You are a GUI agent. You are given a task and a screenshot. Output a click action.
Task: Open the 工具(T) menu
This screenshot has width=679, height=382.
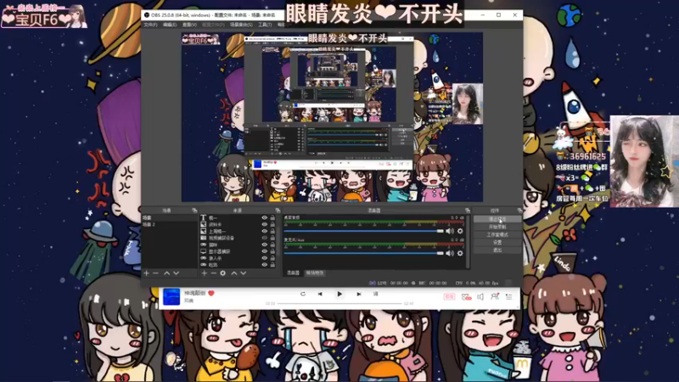point(265,25)
